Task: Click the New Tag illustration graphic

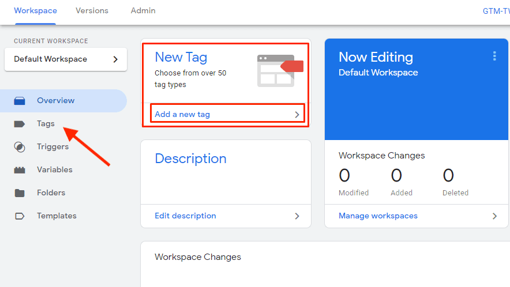Action: [x=280, y=70]
